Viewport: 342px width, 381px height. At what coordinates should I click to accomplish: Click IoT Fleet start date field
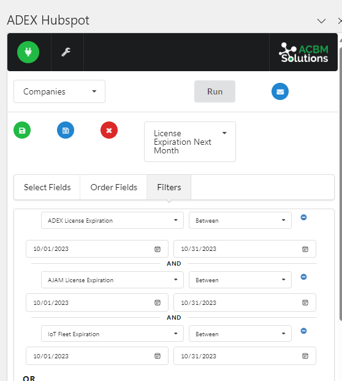pyautogui.click(x=97, y=356)
